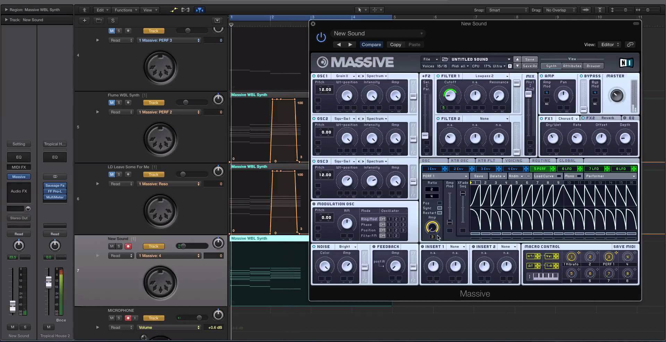Open the OSC1 wavetable Grain II dropdown
This screenshot has height=342, width=666.
[345, 76]
